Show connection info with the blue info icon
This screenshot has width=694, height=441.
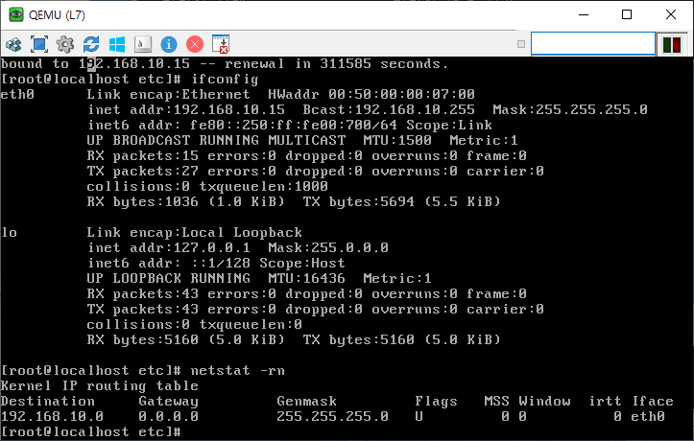click(169, 44)
